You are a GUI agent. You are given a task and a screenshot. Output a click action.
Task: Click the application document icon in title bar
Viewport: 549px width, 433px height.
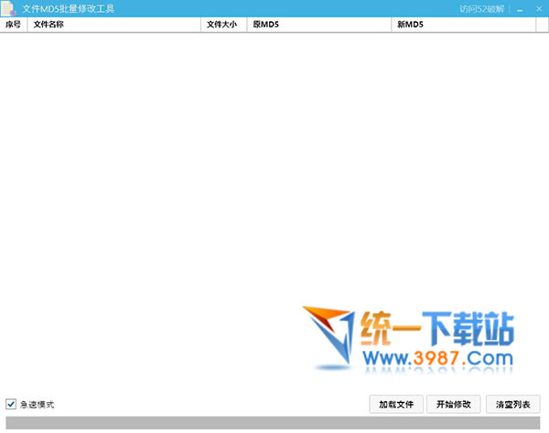coord(8,8)
